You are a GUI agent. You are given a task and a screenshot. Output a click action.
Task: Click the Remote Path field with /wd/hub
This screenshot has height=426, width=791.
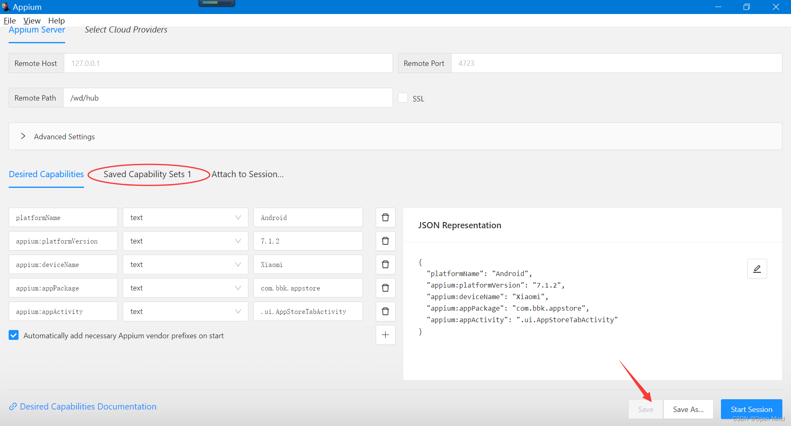(228, 98)
